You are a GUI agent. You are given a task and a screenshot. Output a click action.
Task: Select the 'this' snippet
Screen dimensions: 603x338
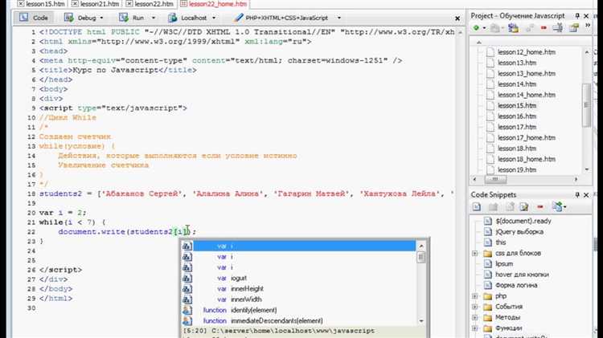tap(500, 242)
